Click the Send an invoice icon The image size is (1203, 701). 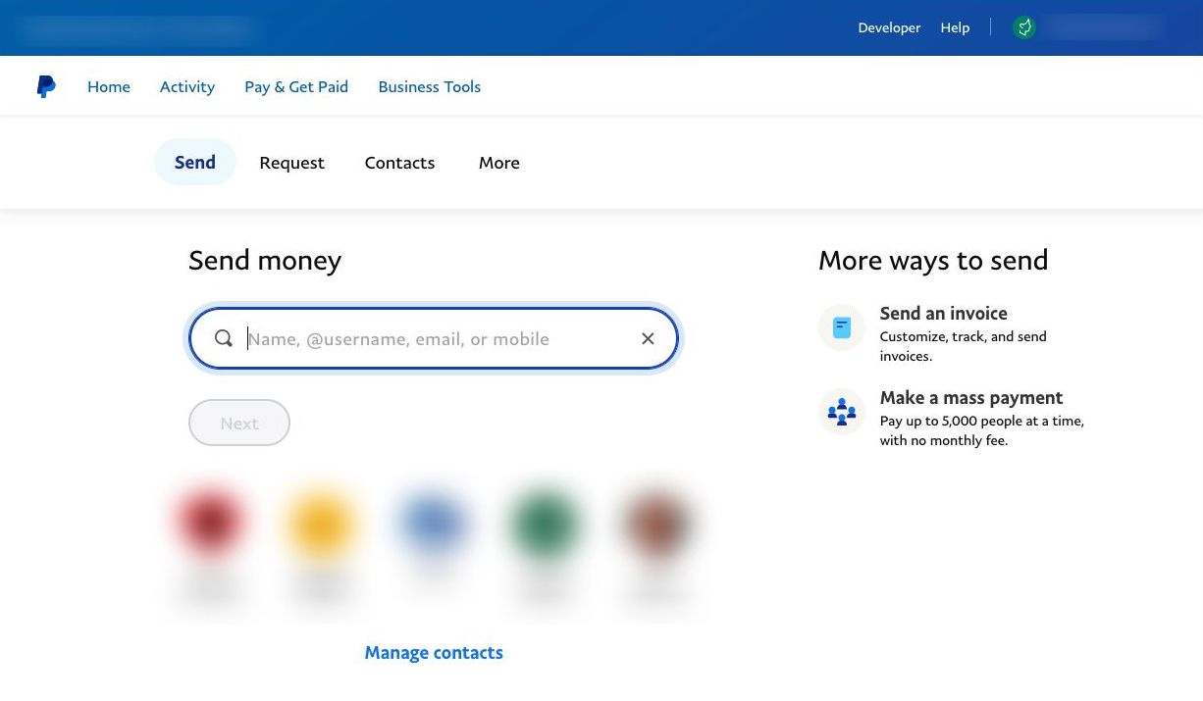[841, 327]
